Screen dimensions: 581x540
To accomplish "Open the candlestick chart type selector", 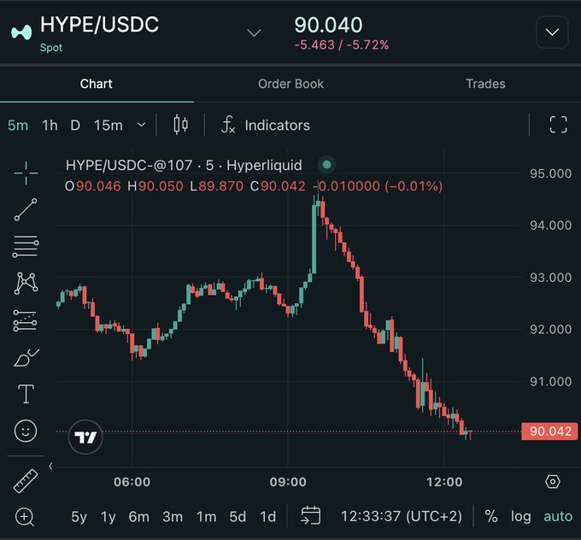I will 181,125.
